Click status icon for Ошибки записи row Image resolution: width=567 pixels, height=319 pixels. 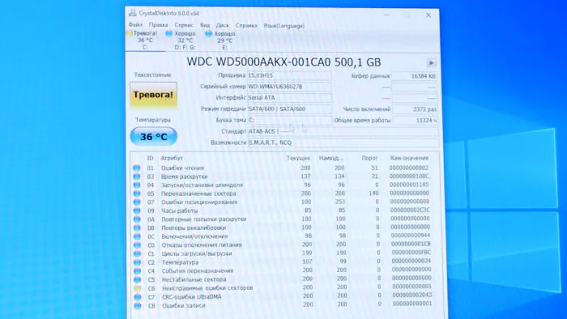pyautogui.click(x=138, y=305)
